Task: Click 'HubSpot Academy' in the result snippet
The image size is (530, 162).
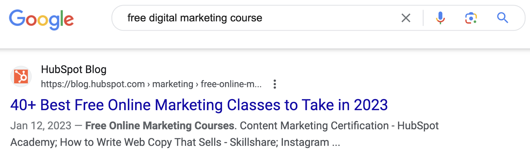Action: click(x=418, y=126)
